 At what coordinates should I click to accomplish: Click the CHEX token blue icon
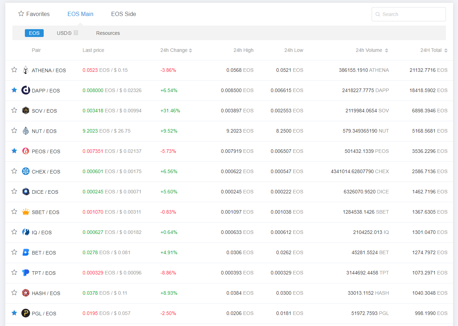26,171
